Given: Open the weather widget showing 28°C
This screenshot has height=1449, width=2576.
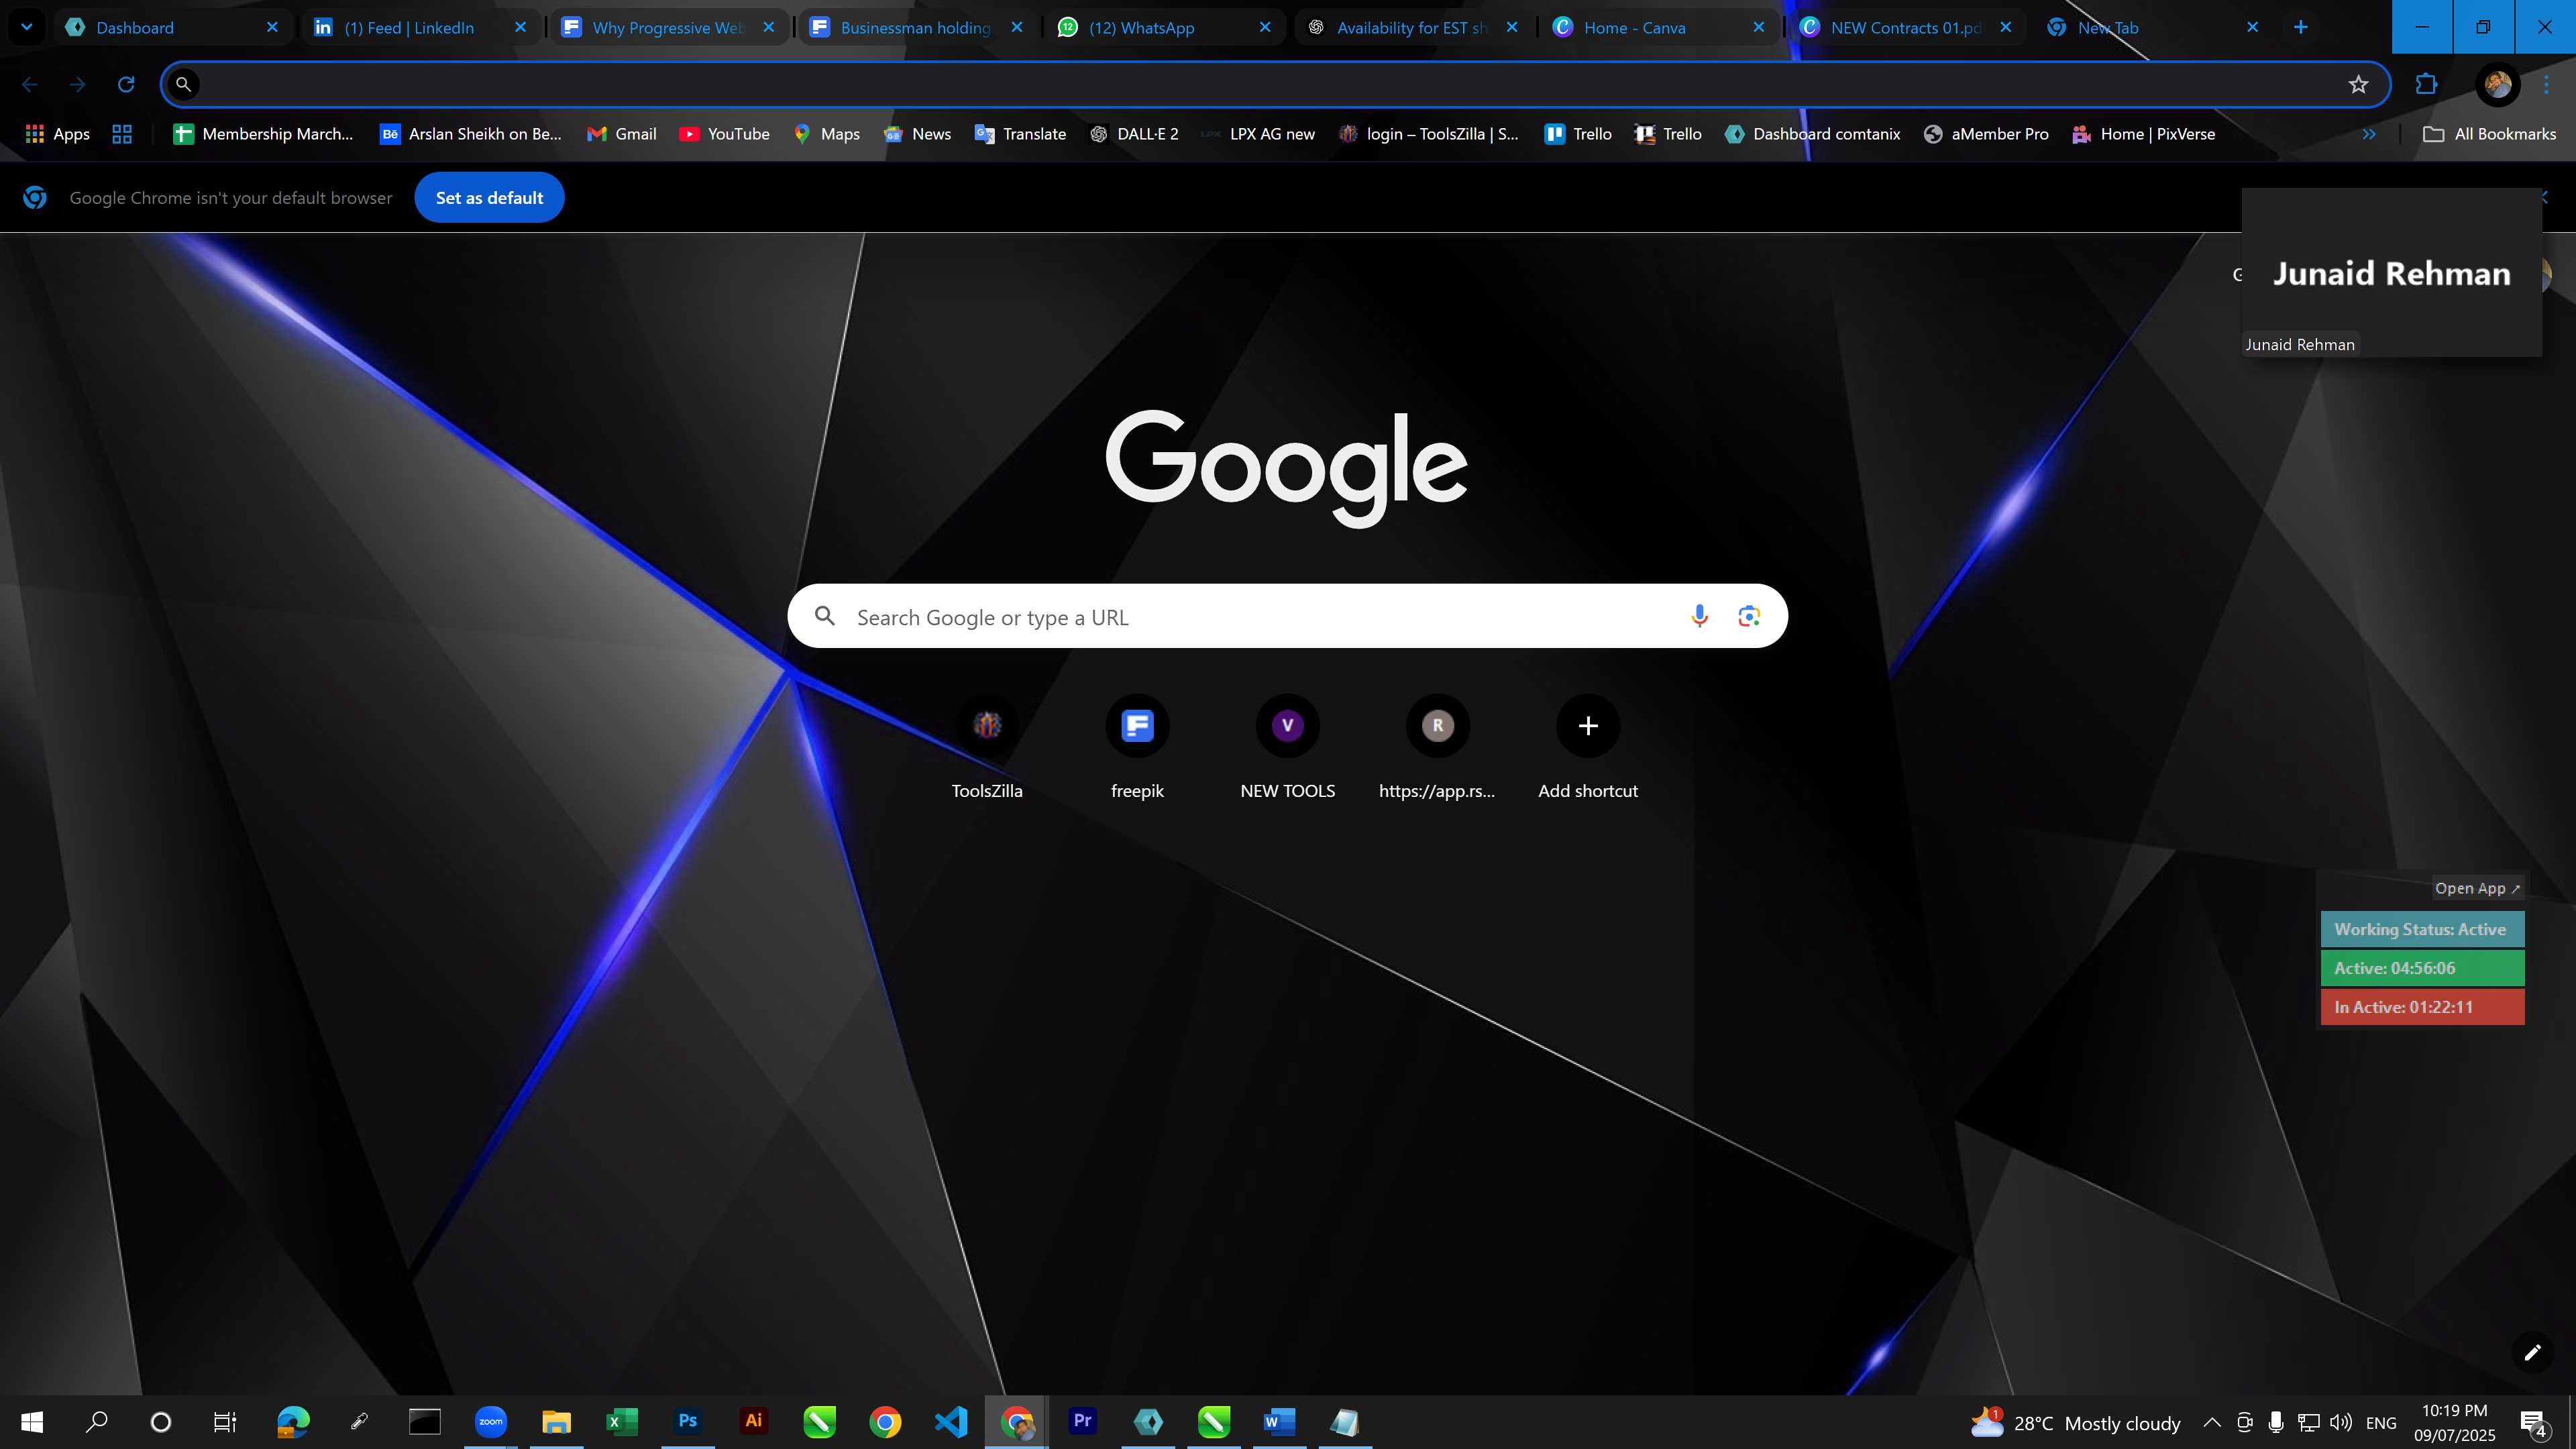Looking at the screenshot, I should 2076,1422.
